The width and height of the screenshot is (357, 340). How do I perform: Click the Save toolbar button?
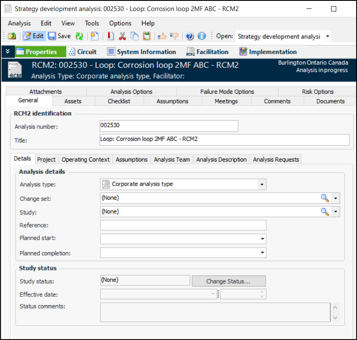(59, 36)
